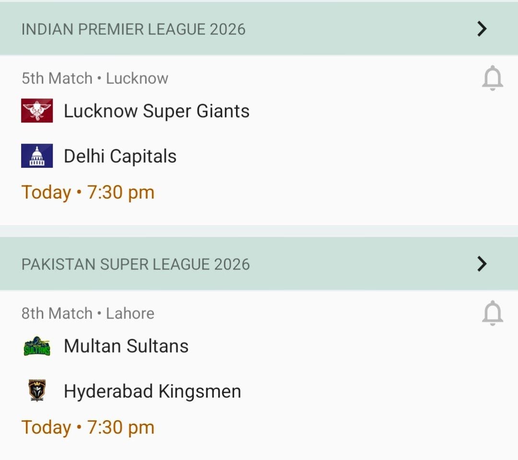Select the Hyderabad Kingsmen team name
518x460 pixels.
pos(152,391)
